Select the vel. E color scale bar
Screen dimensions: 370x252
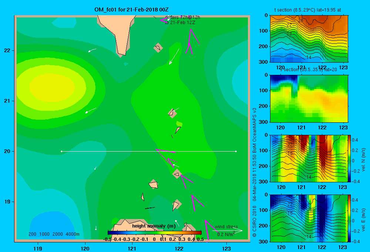pyautogui.click(x=350, y=218)
